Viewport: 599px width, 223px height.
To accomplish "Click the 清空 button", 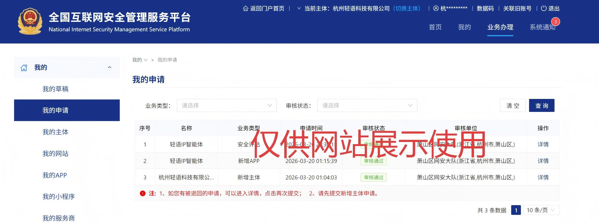I will click(x=513, y=105).
